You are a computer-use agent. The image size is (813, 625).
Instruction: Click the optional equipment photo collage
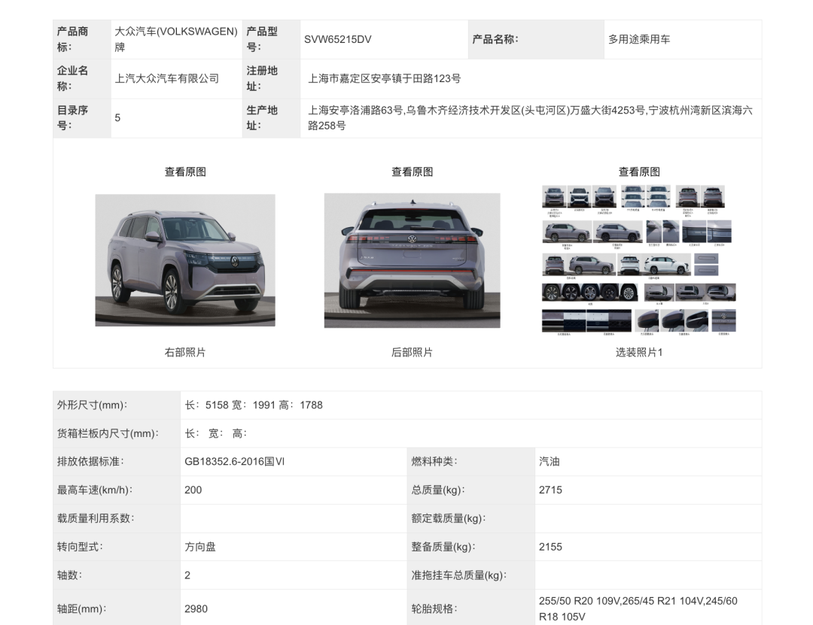pos(639,260)
